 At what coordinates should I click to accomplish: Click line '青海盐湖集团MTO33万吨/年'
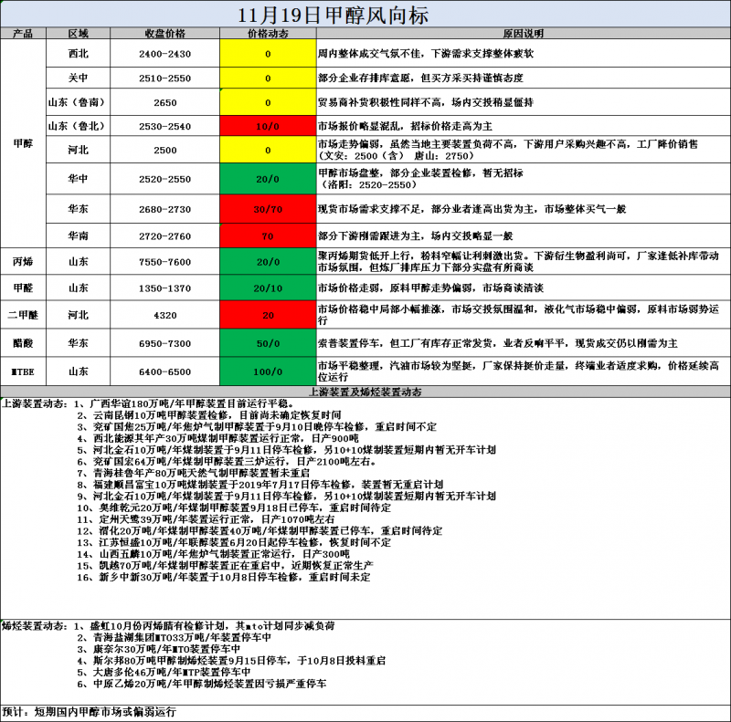click(x=175, y=637)
